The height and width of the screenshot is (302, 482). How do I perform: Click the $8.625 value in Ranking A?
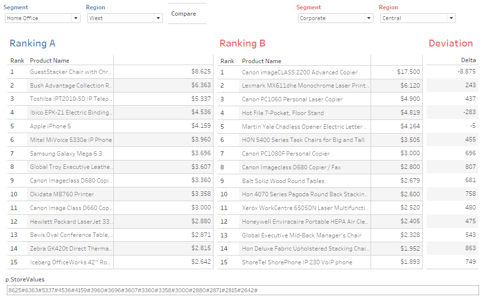(201, 71)
